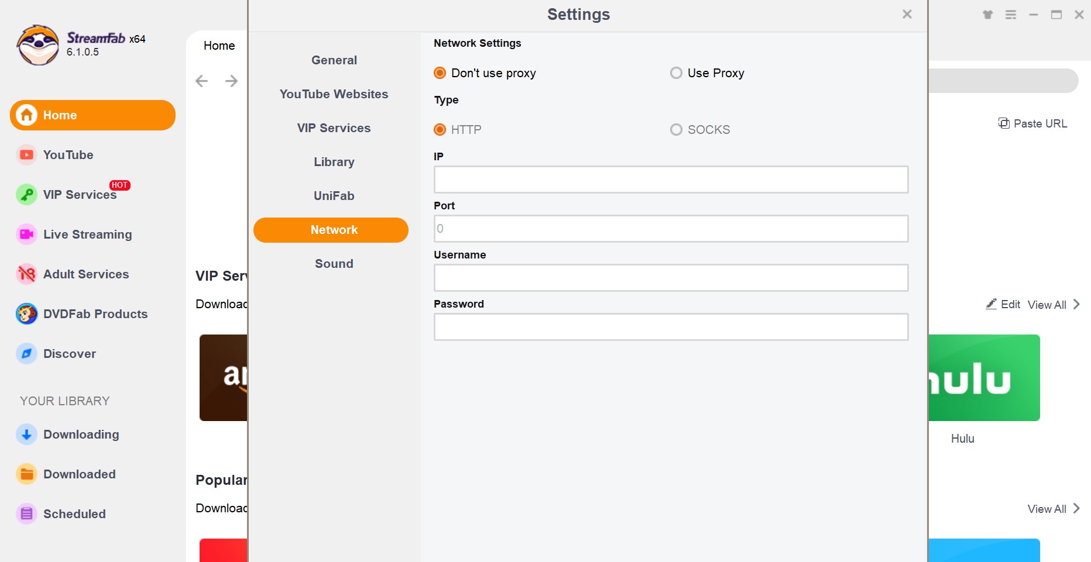Click the DVDFab Products icon
Viewport: 1091px width, 562px height.
coord(26,314)
